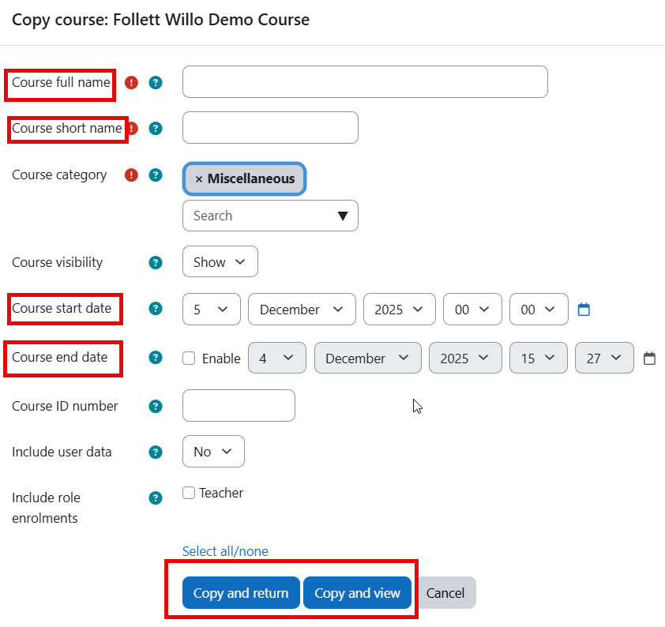Click the Select all/none link
665x627 pixels.
pyautogui.click(x=225, y=551)
